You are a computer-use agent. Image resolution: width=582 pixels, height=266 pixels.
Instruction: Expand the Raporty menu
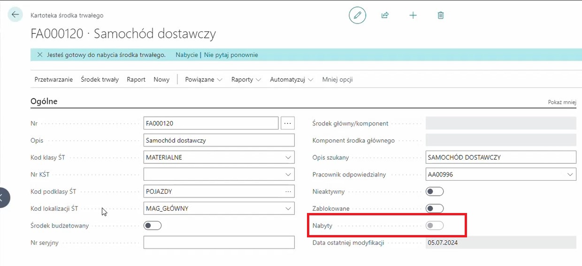click(246, 80)
